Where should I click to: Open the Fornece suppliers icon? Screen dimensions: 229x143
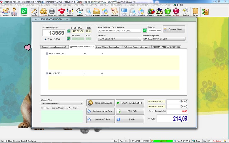coord(14,12)
